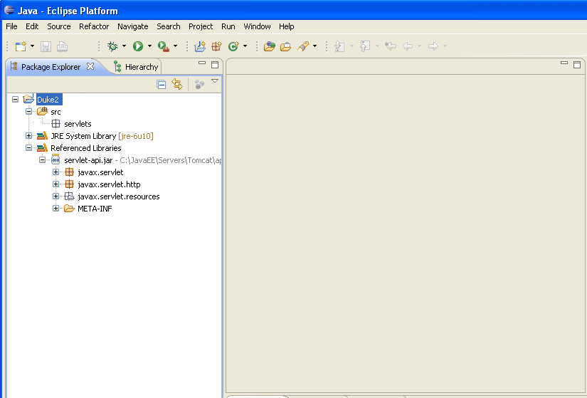Image resolution: width=587 pixels, height=398 pixels.
Task: Collapse the src folder node
Action: point(29,111)
